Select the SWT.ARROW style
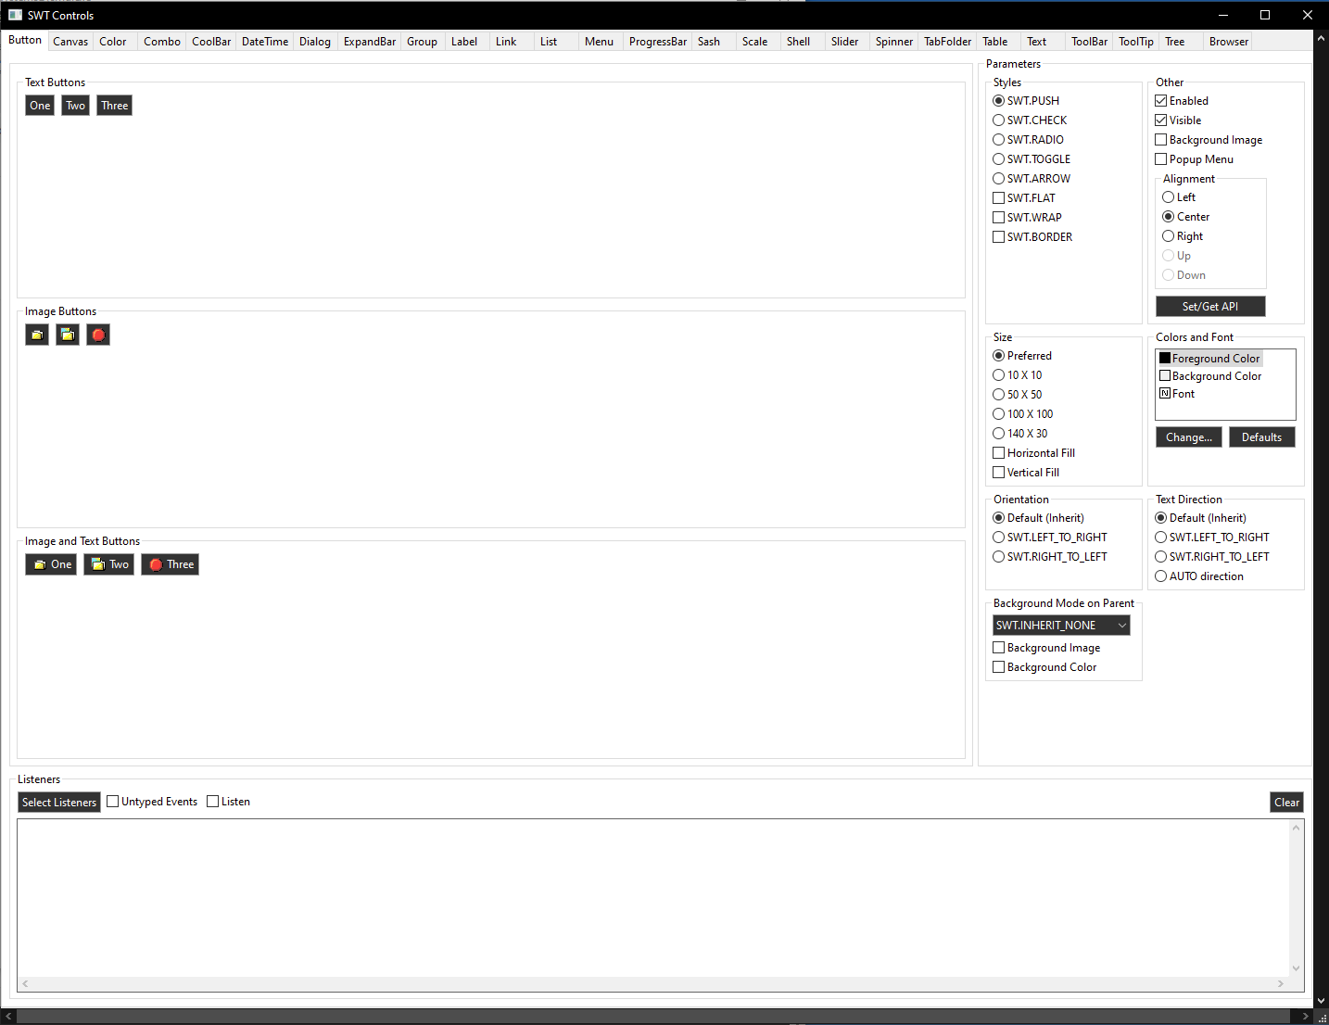Screen dimensions: 1329x1025 (x=1032, y=179)
